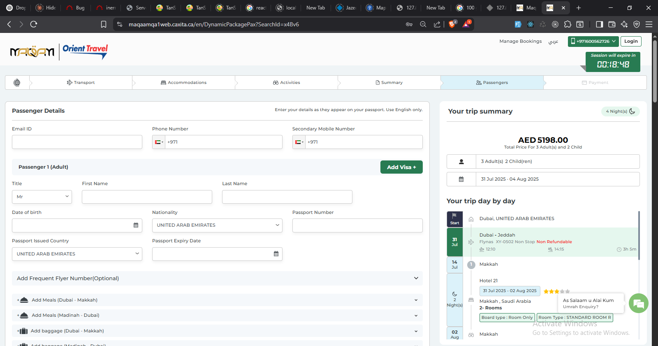Click the Email ID input field

coord(77,142)
